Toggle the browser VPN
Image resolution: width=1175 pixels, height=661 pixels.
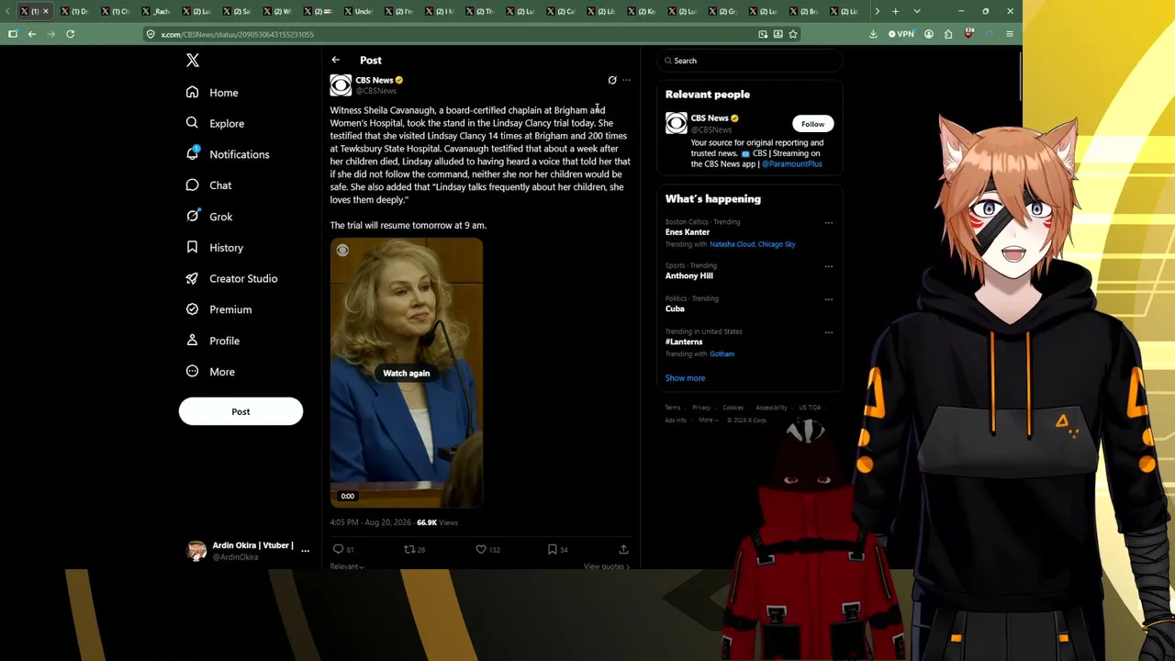[x=902, y=34]
